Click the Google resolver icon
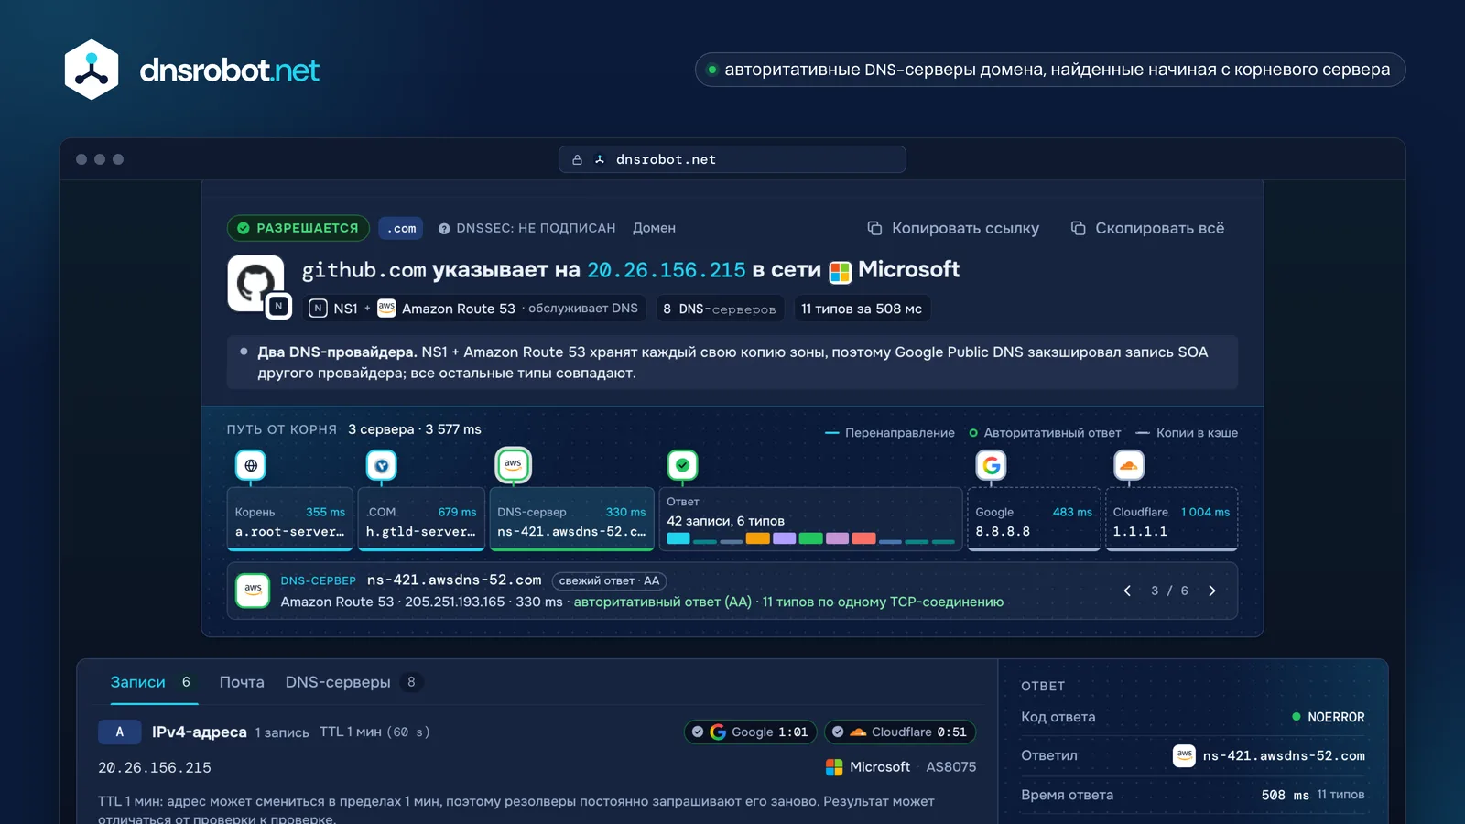1465x824 pixels. pos(991,465)
